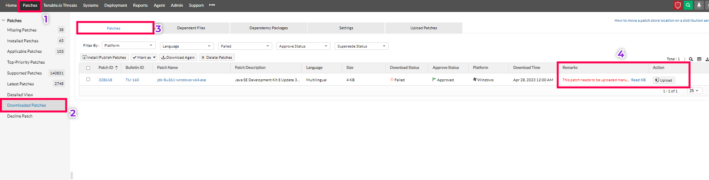Open the column chooser grid icon

[x=699, y=59]
